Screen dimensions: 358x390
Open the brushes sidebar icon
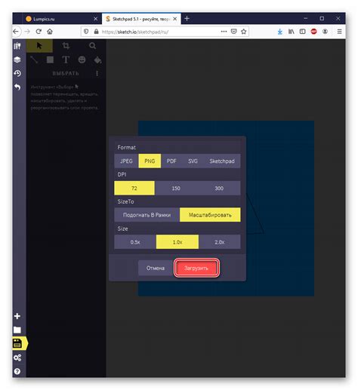point(17,46)
